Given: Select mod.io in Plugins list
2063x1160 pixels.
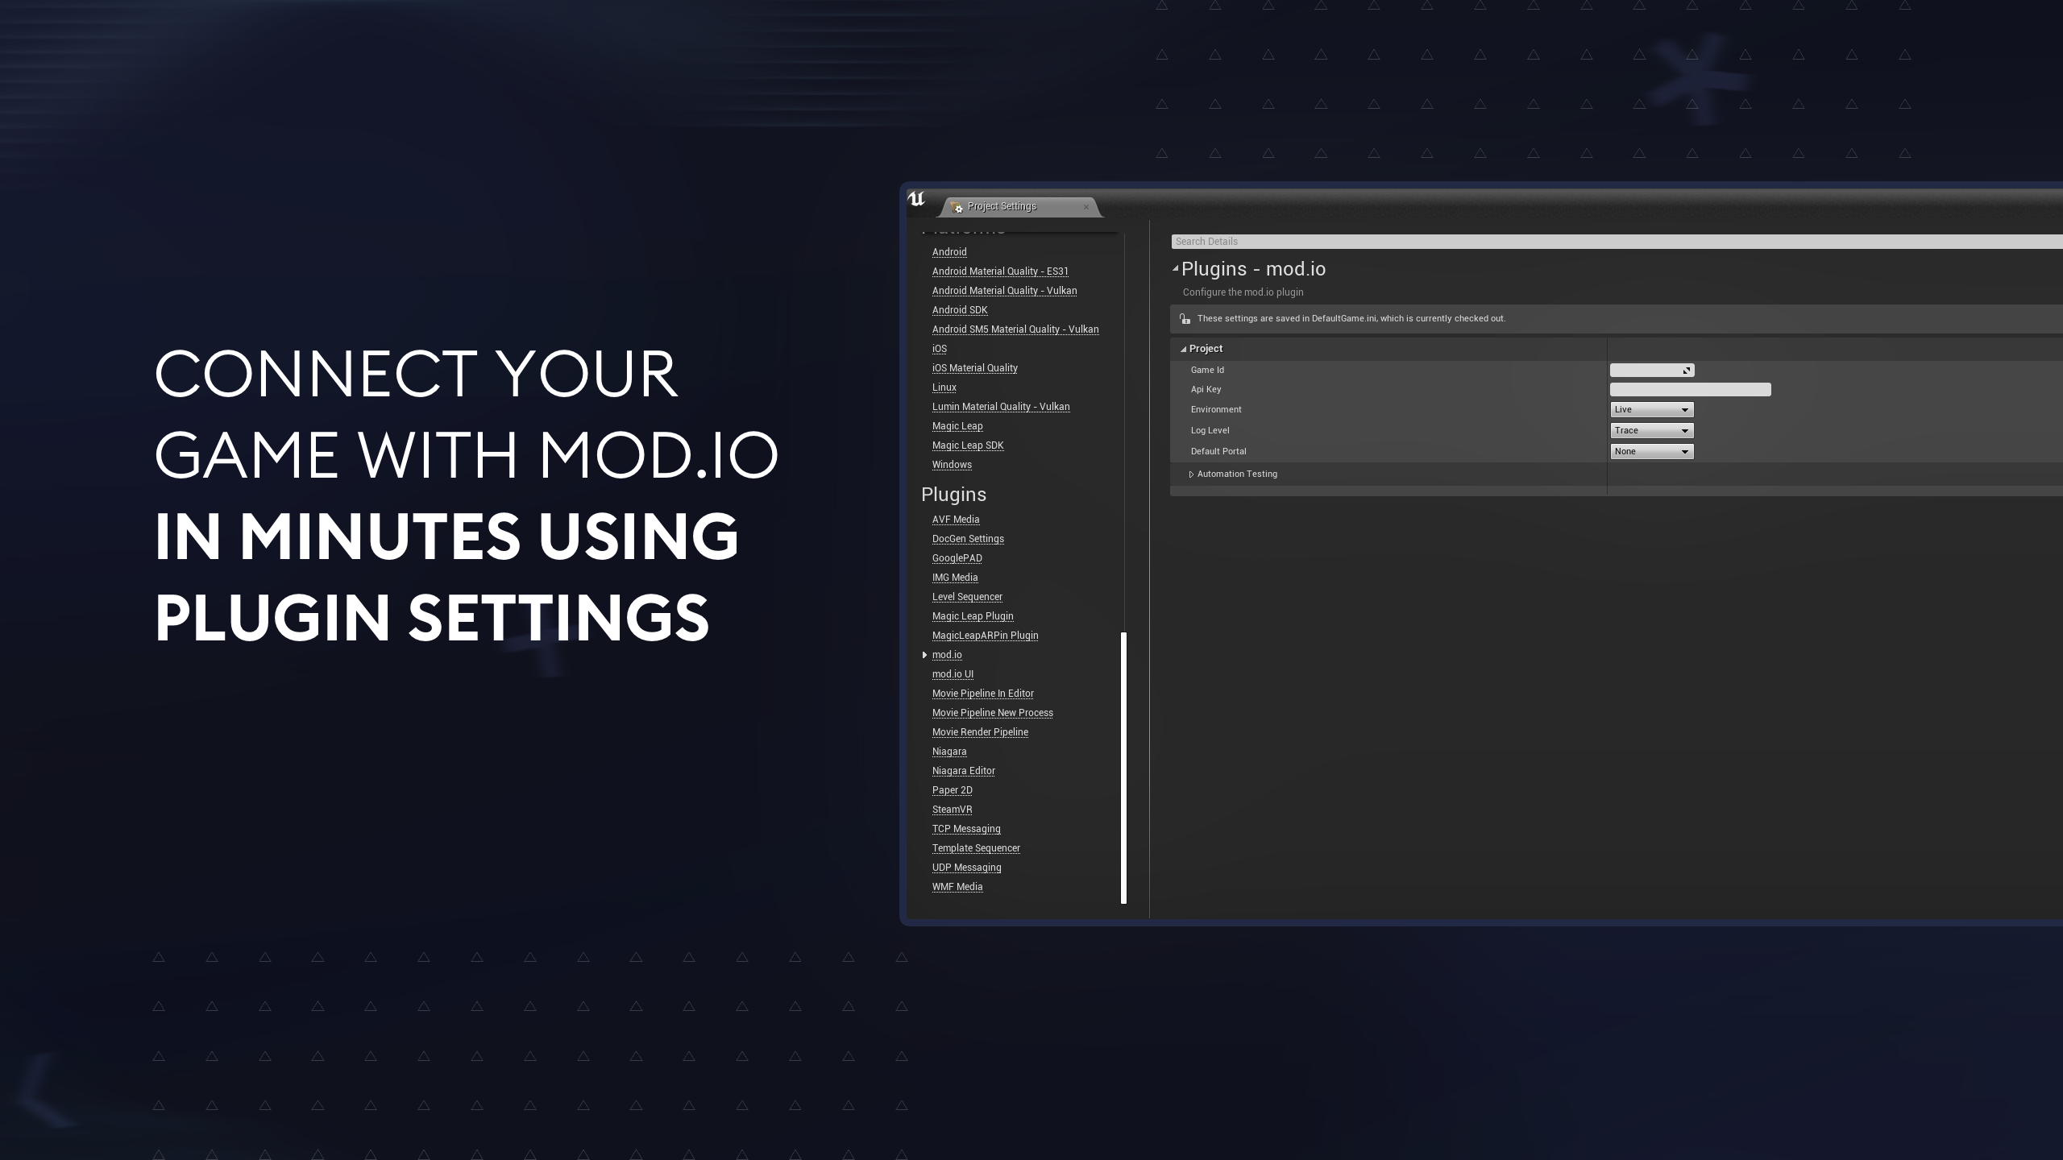Looking at the screenshot, I should (947, 655).
